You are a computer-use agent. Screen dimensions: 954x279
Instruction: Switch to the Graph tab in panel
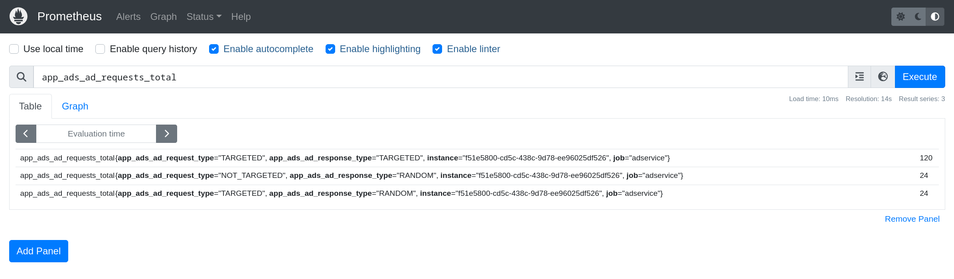pos(75,106)
